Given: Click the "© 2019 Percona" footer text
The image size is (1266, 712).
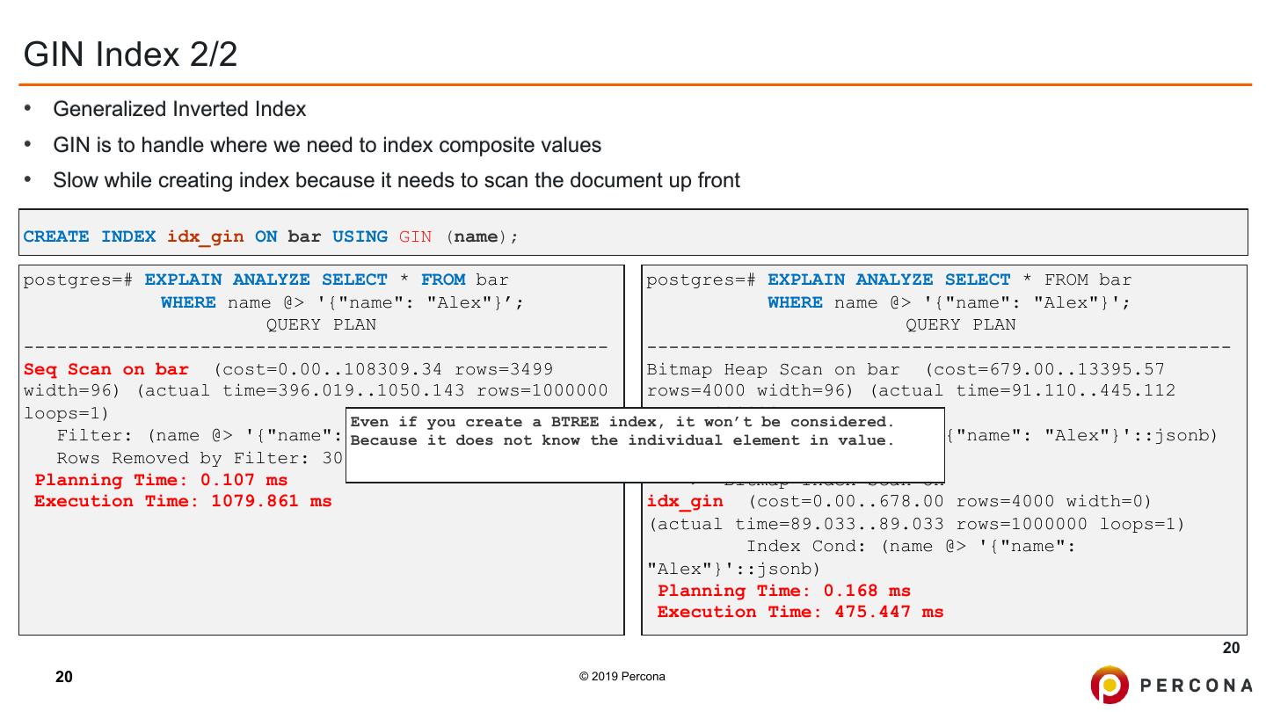Looking at the screenshot, I should 622,677.
